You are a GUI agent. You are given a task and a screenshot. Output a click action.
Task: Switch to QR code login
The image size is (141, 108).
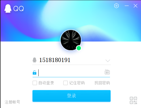click(133, 100)
